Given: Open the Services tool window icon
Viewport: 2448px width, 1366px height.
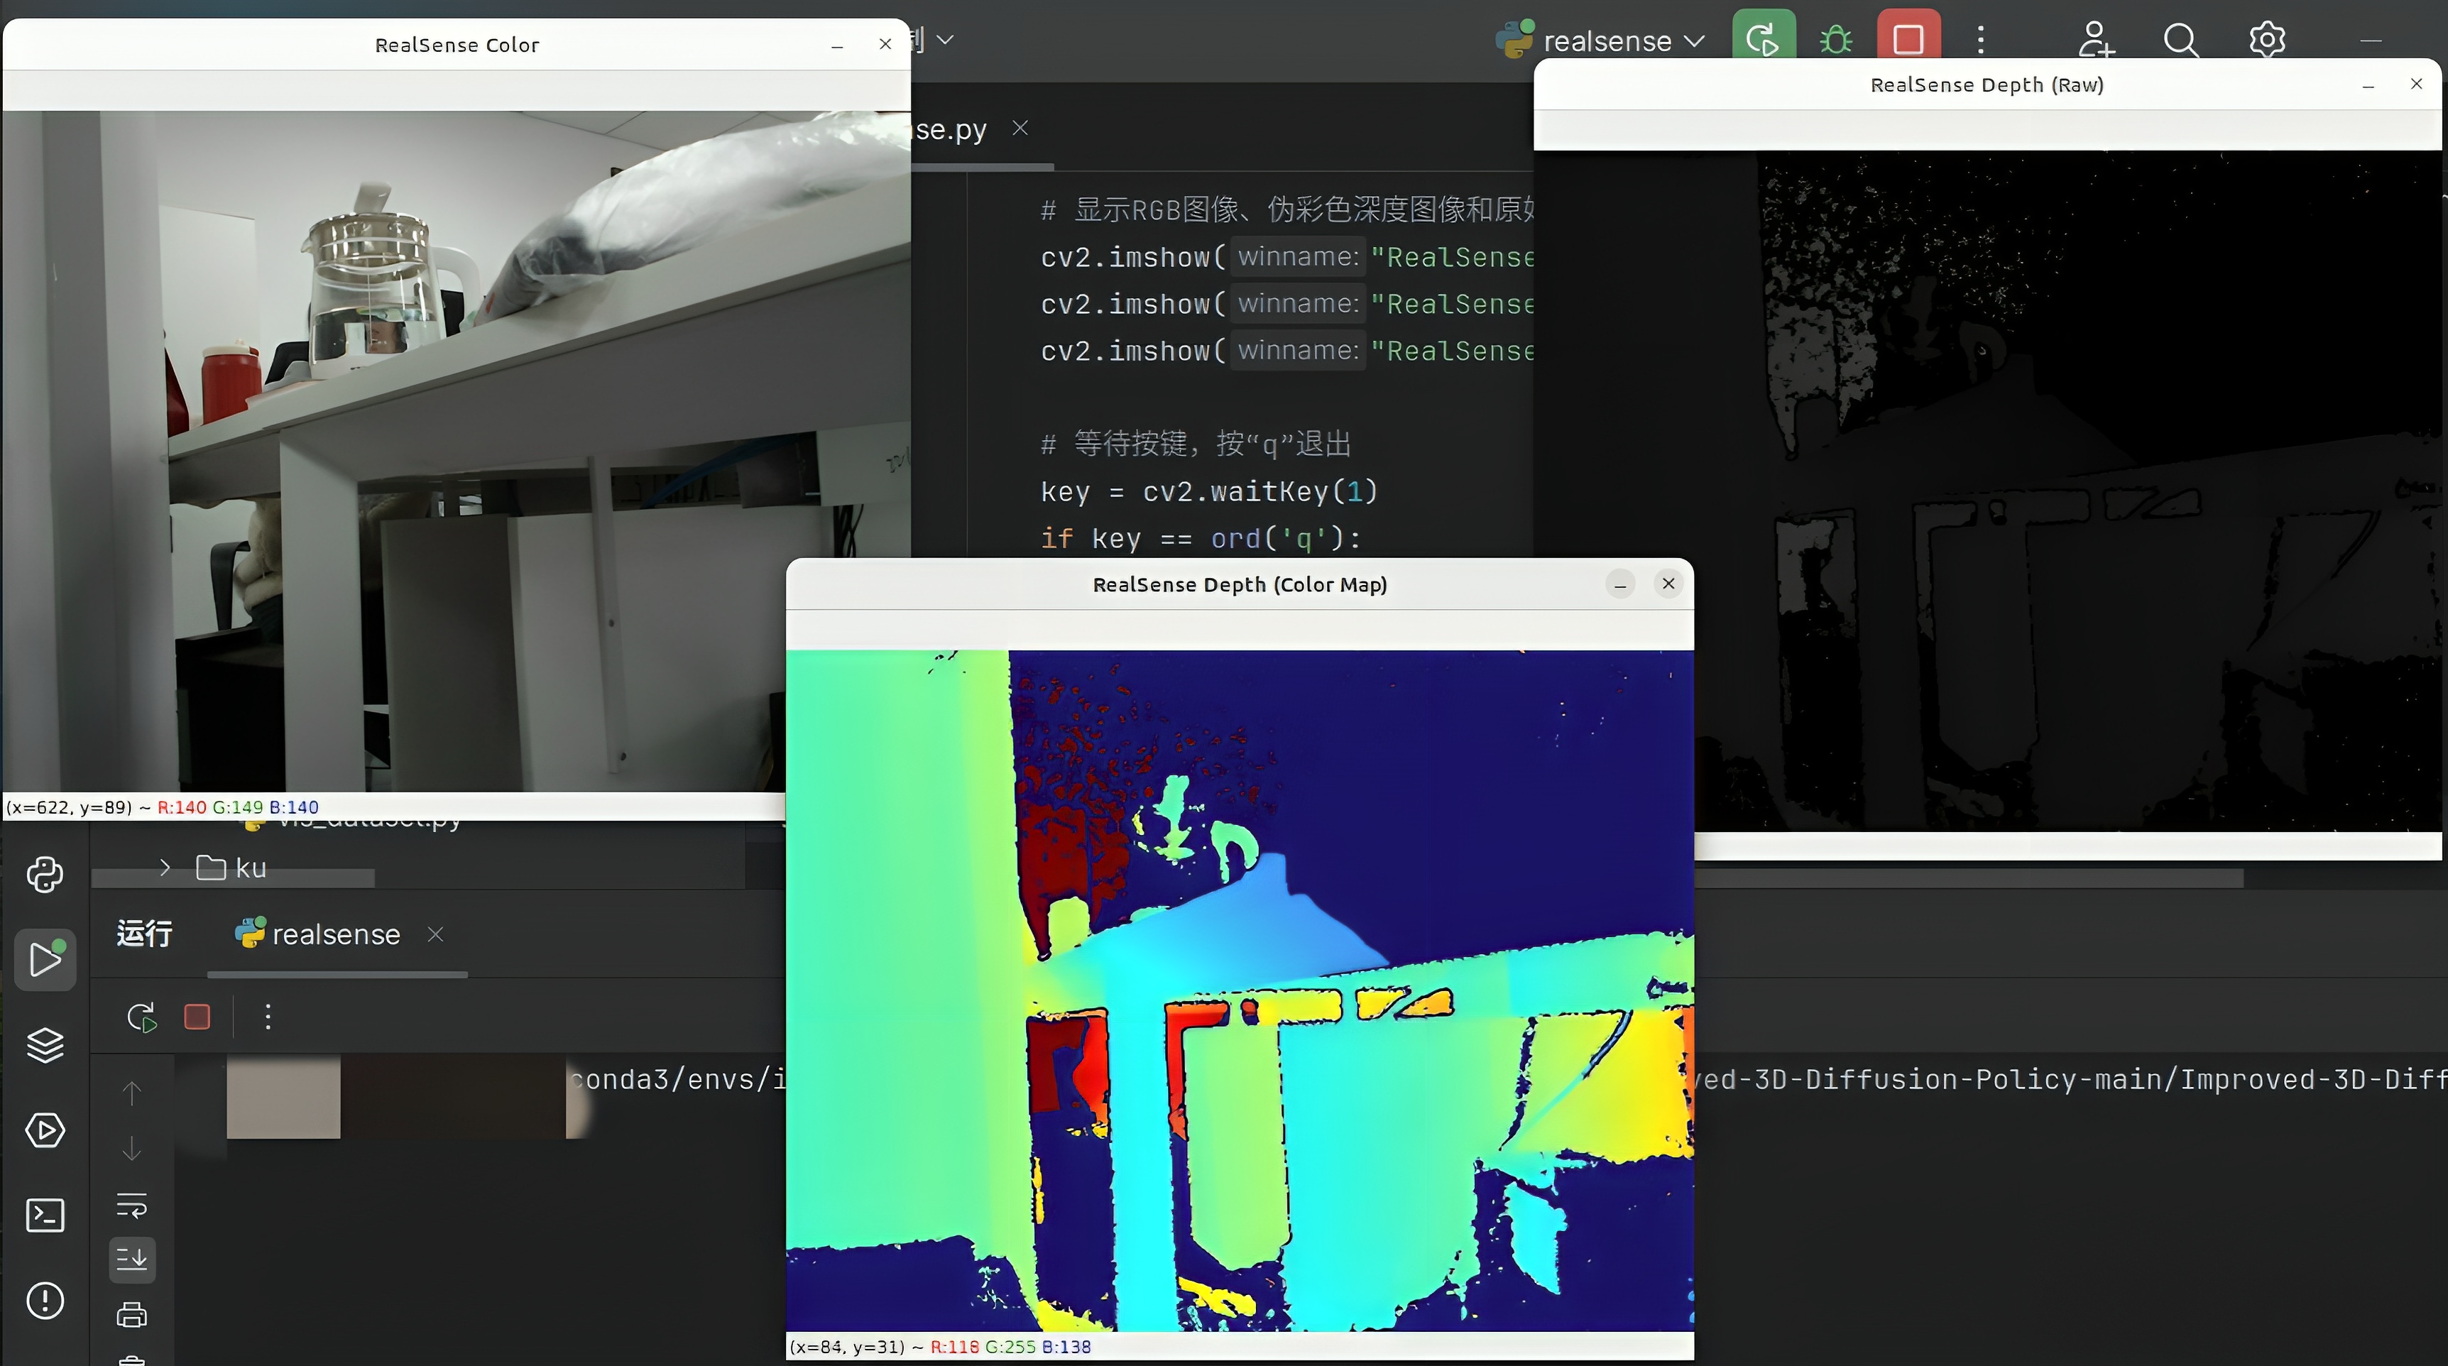Looking at the screenshot, I should [x=45, y=1130].
